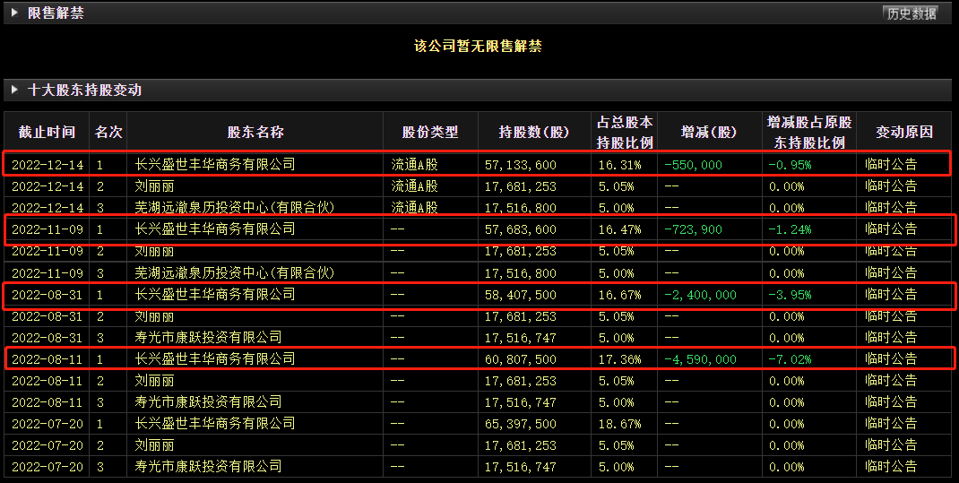Image resolution: width=959 pixels, height=483 pixels.
Task: Collapse the 限售解禁 section triangle
Action: click(x=14, y=13)
